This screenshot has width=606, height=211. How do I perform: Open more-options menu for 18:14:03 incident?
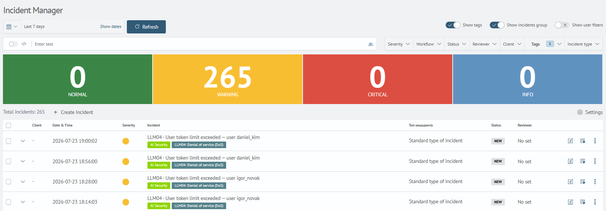pyautogui.click(x=595, y=202)
